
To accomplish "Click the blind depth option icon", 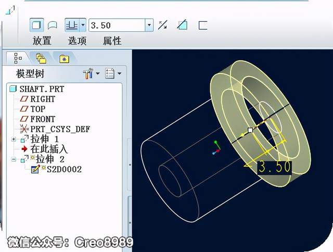I will [x=72, y=25].
